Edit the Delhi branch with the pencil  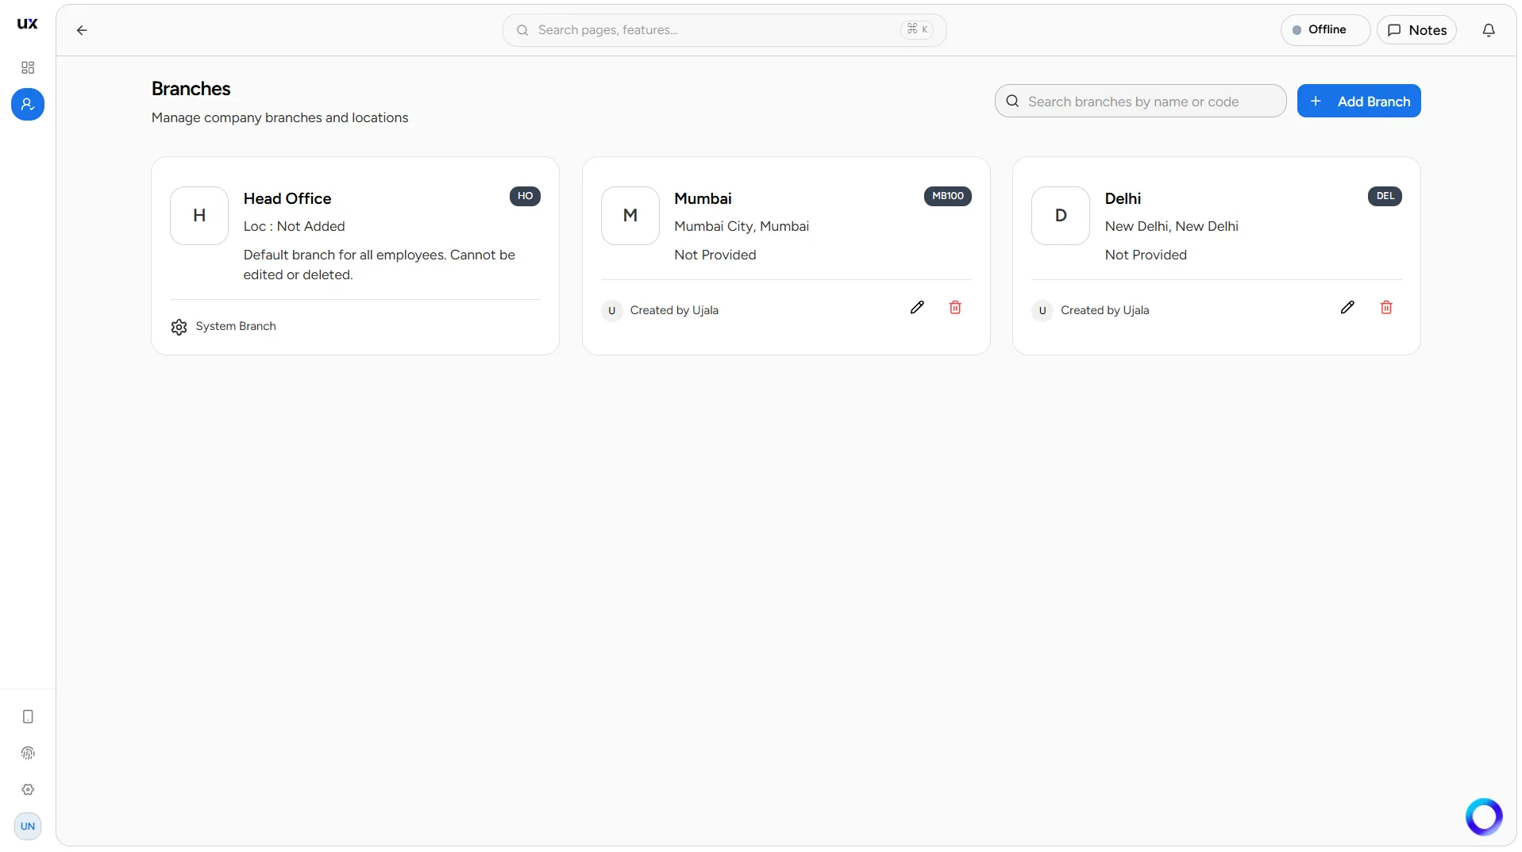coord(1347,308)
